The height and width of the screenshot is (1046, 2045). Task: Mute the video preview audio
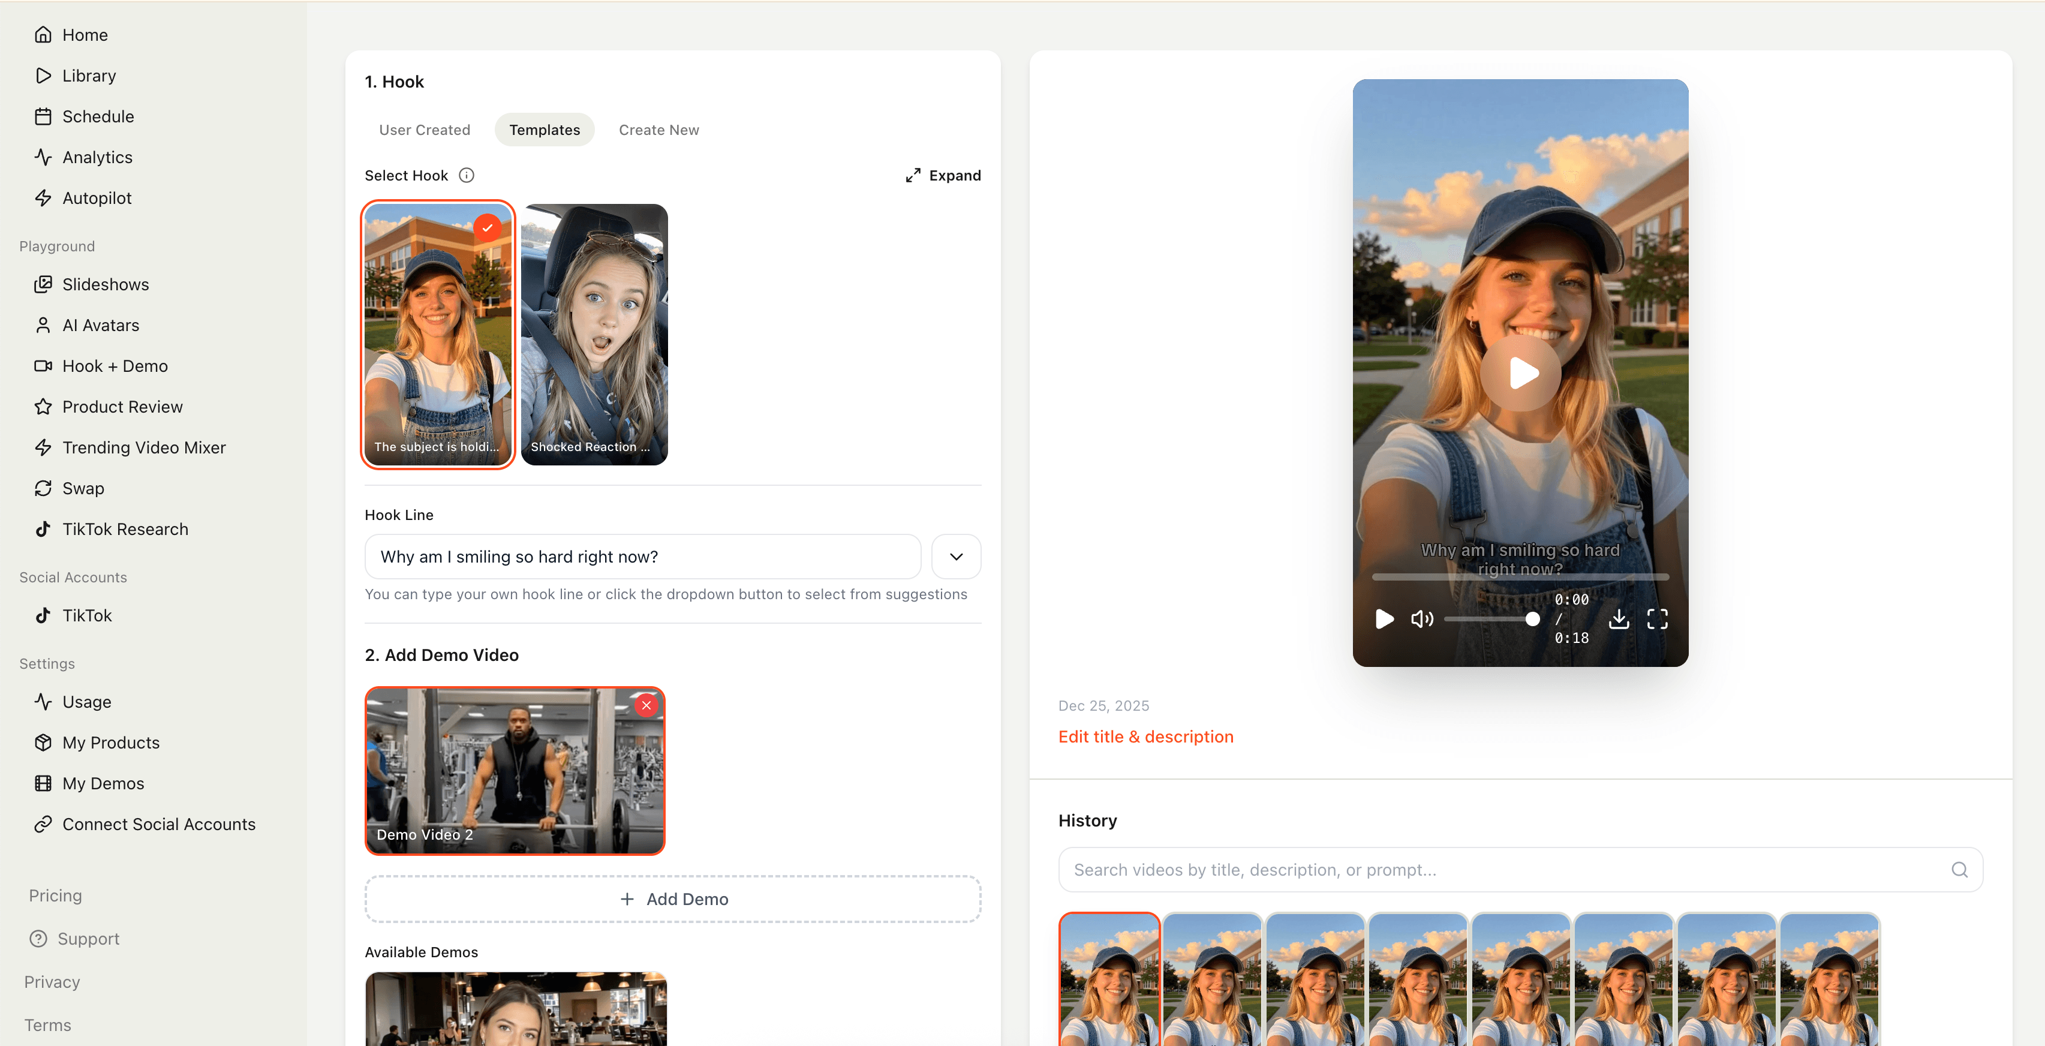click(1422, 620)
